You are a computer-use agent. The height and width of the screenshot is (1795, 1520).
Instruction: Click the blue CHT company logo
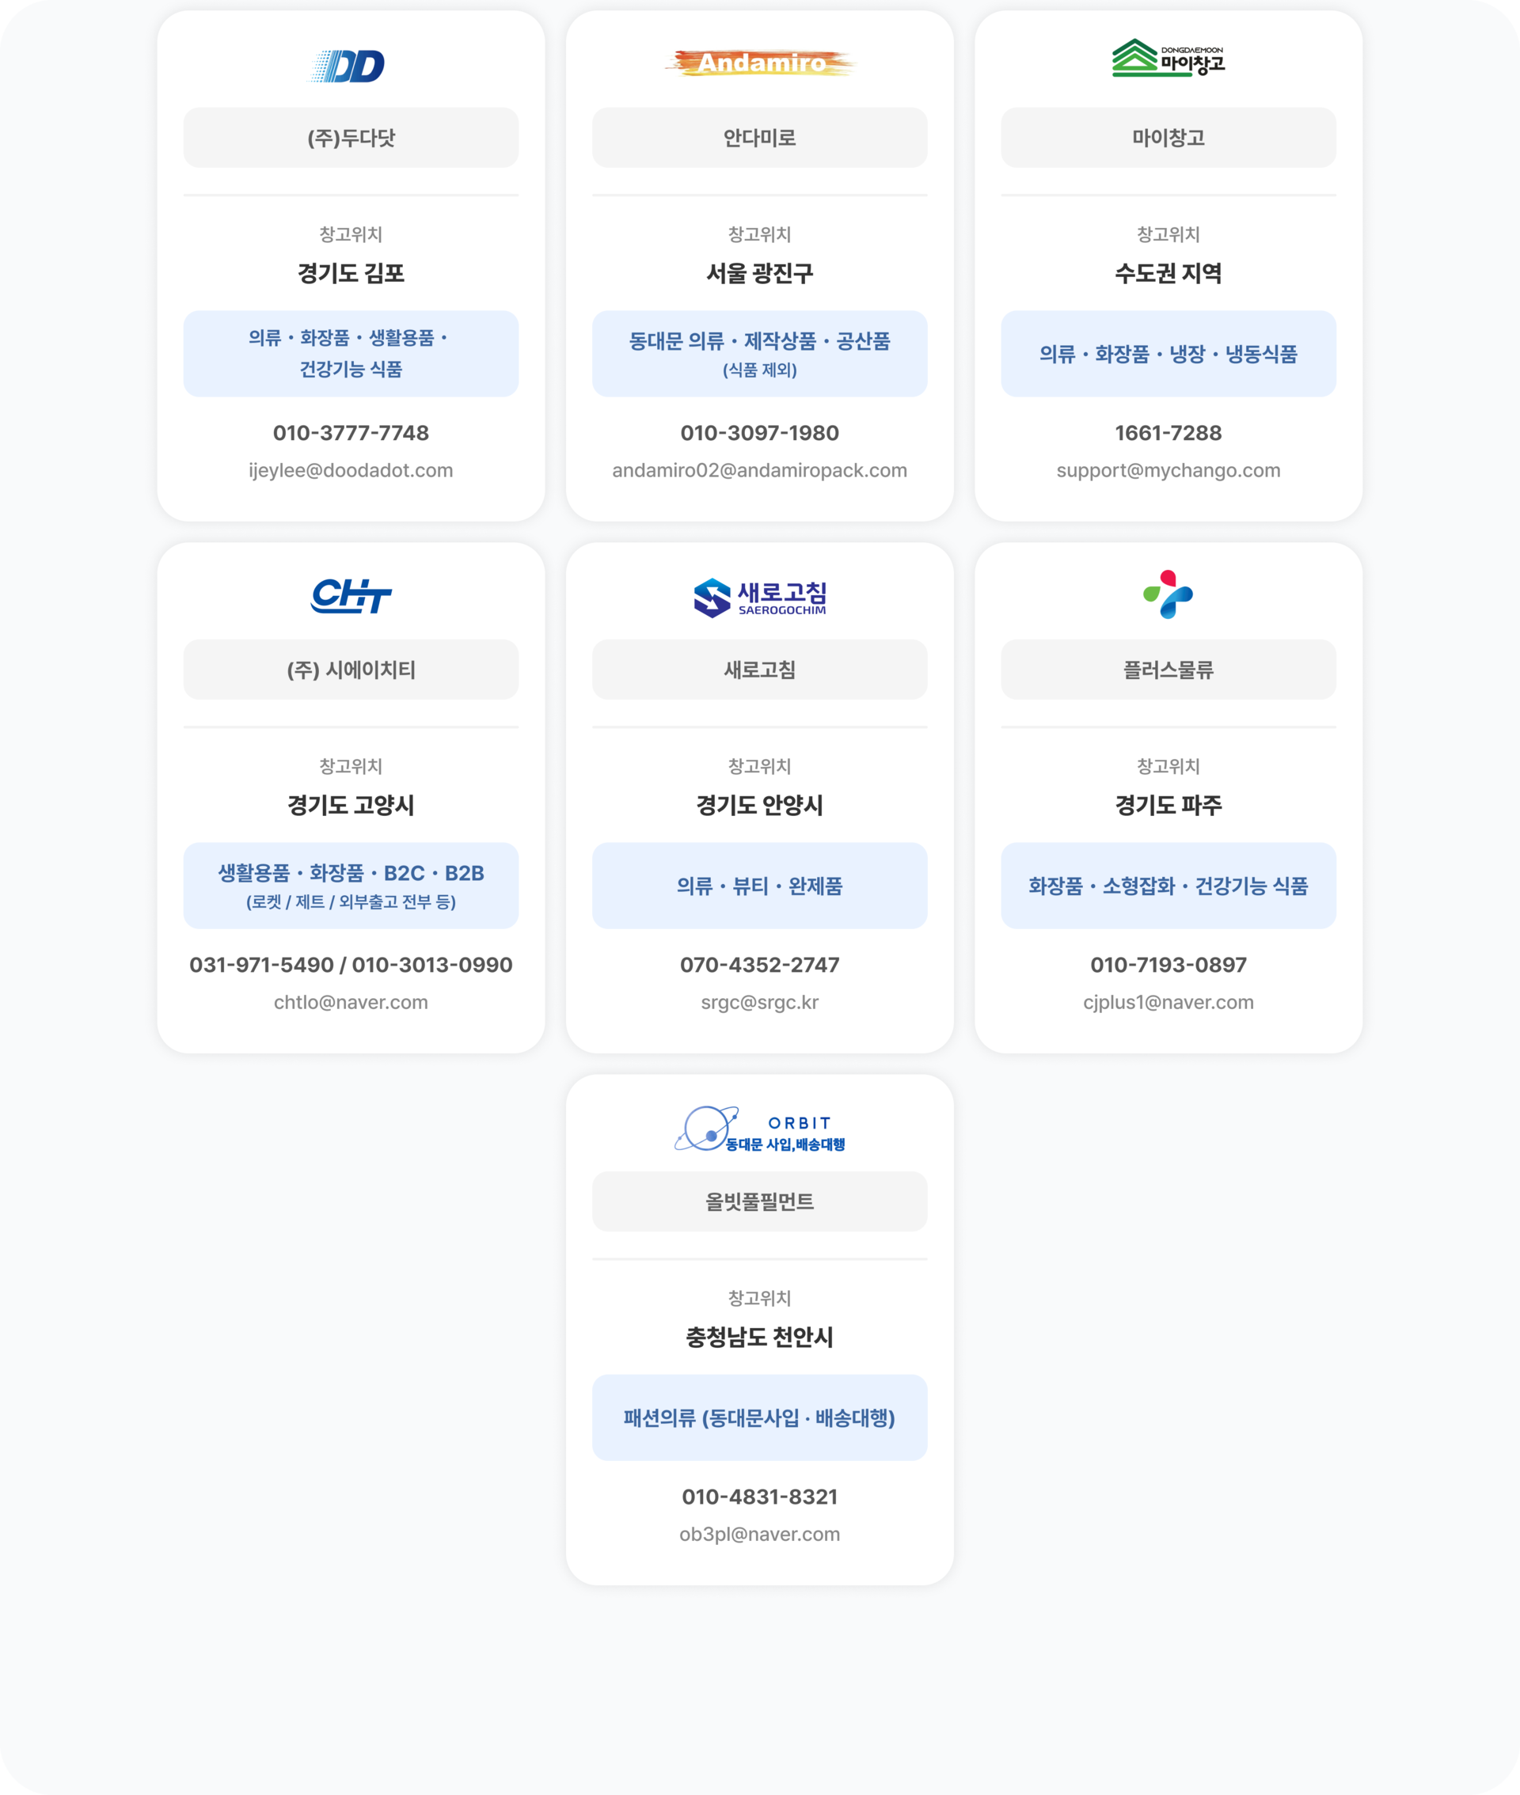[x=351, y=596]
